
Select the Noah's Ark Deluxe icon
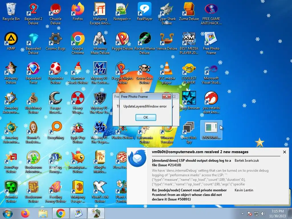click(x=100, y=192)
